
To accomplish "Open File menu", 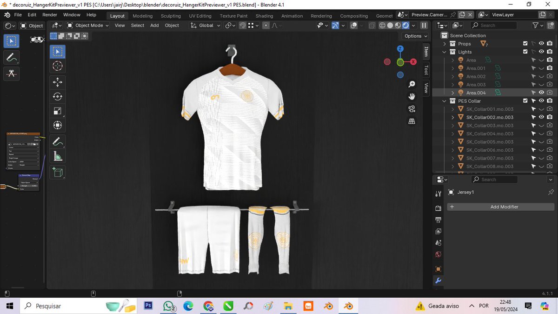I will click(x=18, y=15).
